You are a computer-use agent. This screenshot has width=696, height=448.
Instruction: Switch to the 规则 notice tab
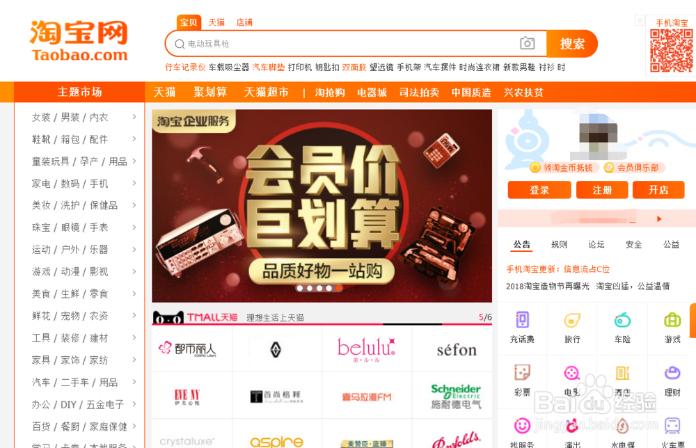[559, 244]
